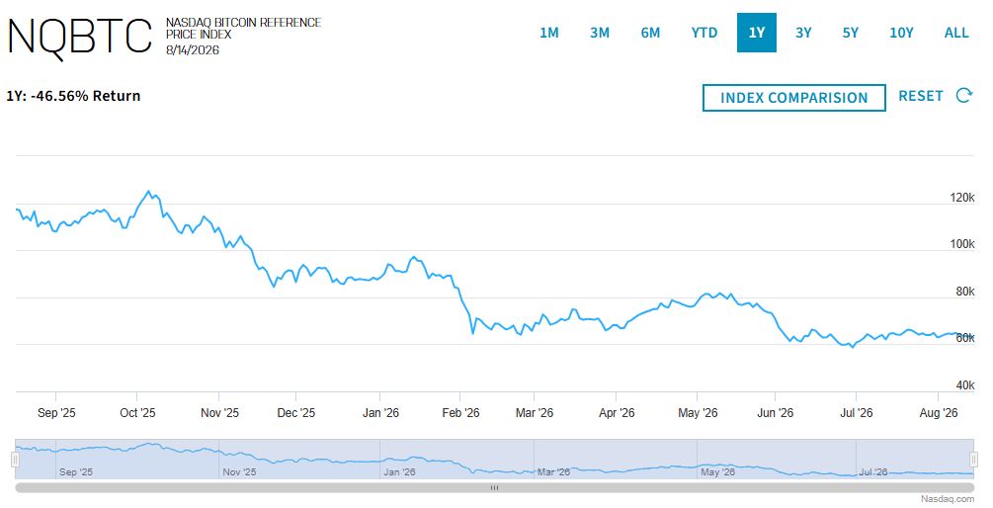Click the Aug '26 x-axis label
The height and width of the screenshot is (508, 993).
pos(939,413)
